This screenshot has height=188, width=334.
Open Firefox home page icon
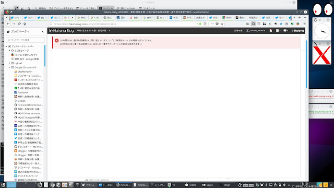point(25,24)
